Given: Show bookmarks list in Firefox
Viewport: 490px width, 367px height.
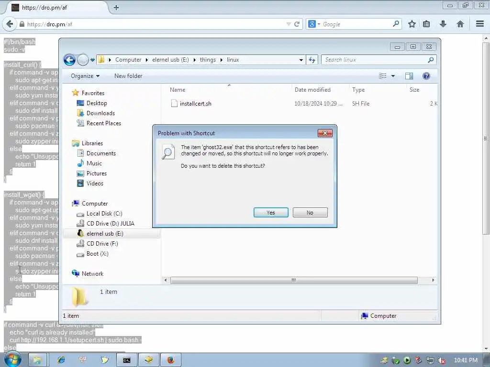Looking at the screenshot, I should click(x=426, y=24).
